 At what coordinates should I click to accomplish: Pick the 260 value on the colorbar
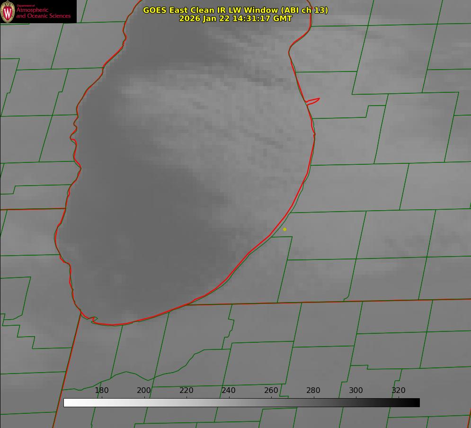pos(271,390)
